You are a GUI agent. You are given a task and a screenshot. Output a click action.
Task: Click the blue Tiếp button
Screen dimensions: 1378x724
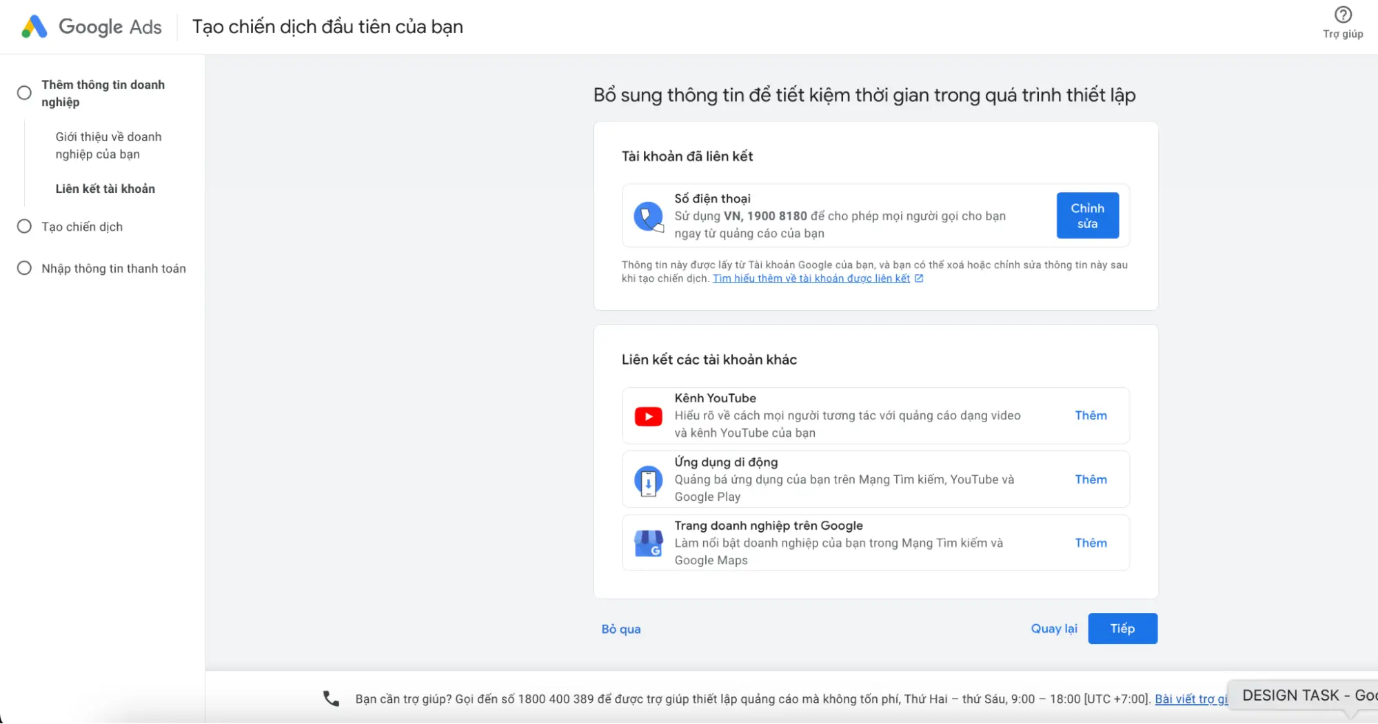[x=1122, y=628]
